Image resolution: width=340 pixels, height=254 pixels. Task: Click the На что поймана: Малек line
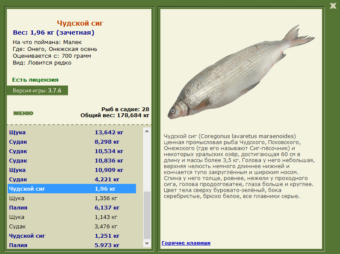pos(47,42)
